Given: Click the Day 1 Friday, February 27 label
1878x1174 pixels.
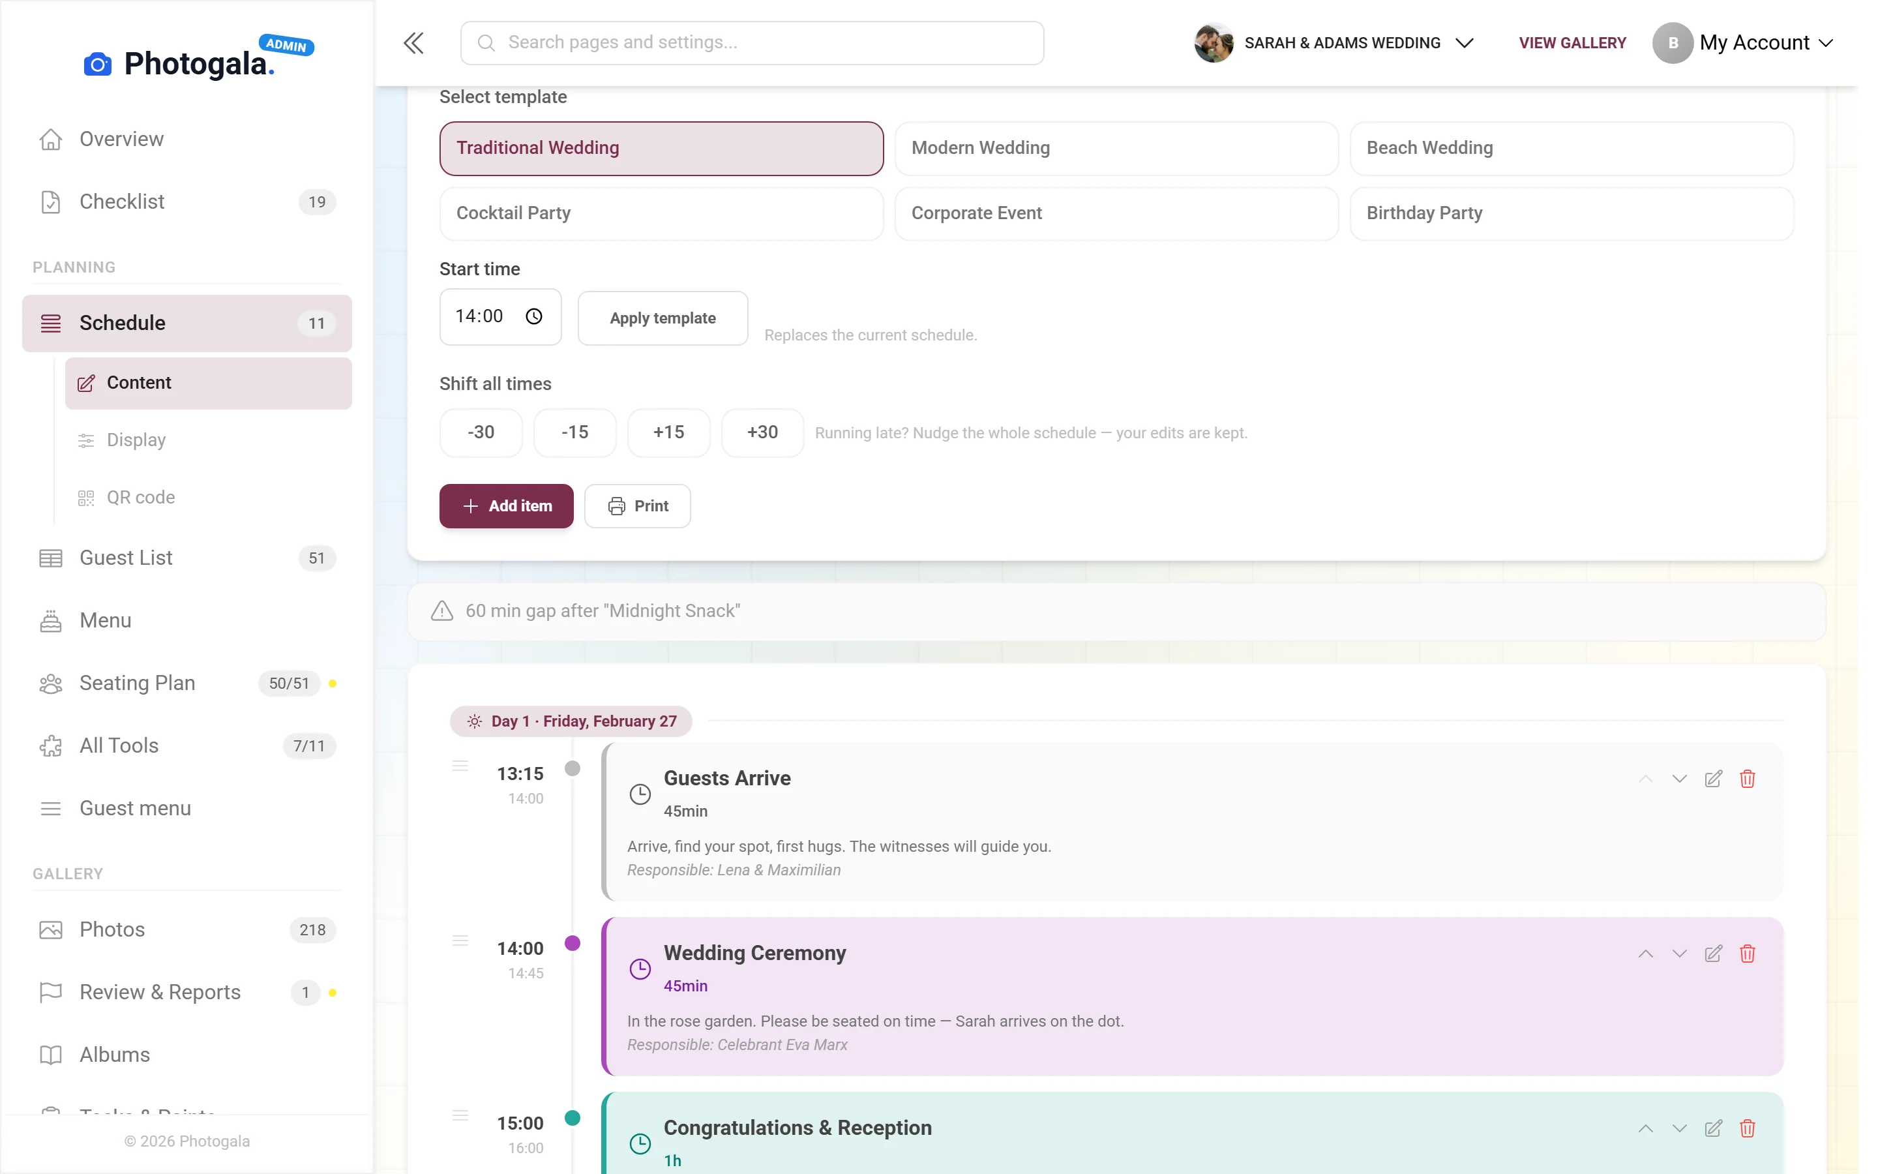Looking at the screenshot, I should (x=571, y=721).
